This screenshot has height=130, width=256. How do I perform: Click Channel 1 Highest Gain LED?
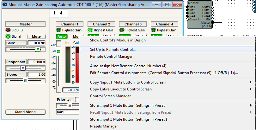pyautogui.click(x=58, y=30)
